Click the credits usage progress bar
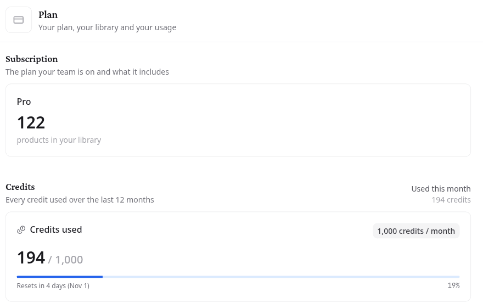Viewport: 483px width, 303px height. 238,277
